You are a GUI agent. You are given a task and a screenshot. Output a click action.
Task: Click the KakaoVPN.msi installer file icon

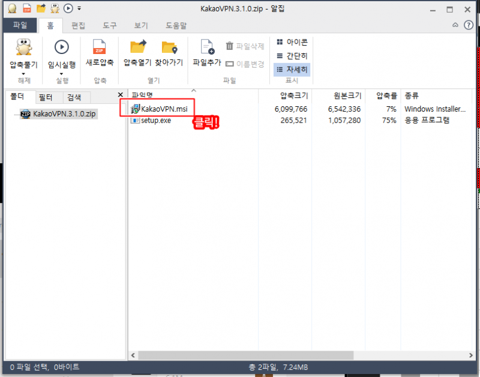point(135,109)
